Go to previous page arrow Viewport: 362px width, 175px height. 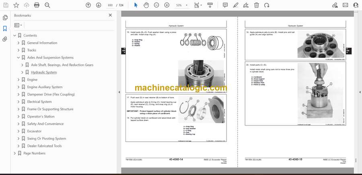click(88, 5)
